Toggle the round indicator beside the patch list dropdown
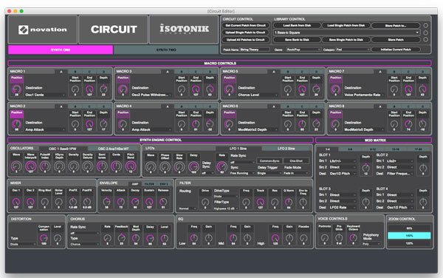The image size is (443, 278). [425, 33]
